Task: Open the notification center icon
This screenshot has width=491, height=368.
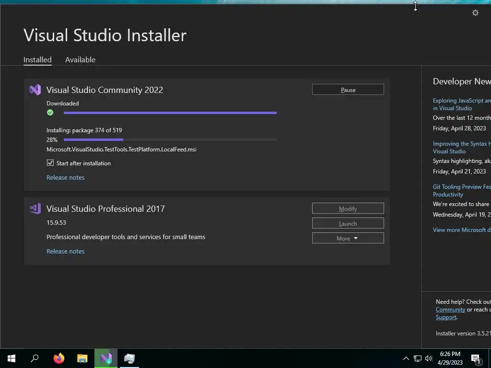Action: tap(476, 359)
